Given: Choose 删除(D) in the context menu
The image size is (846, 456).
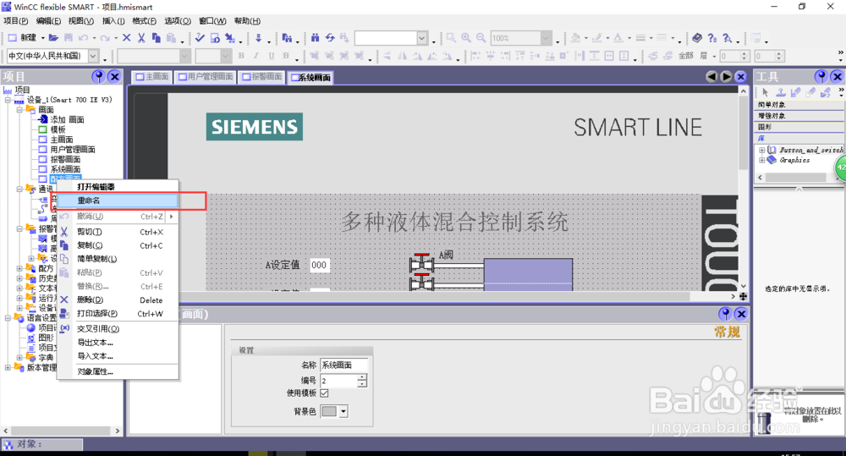Looking at the screenshot, I should (x=117, y=300).
